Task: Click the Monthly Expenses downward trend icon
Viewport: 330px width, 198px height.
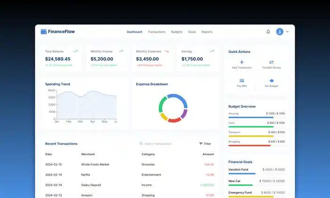Action: pos(167,51)
